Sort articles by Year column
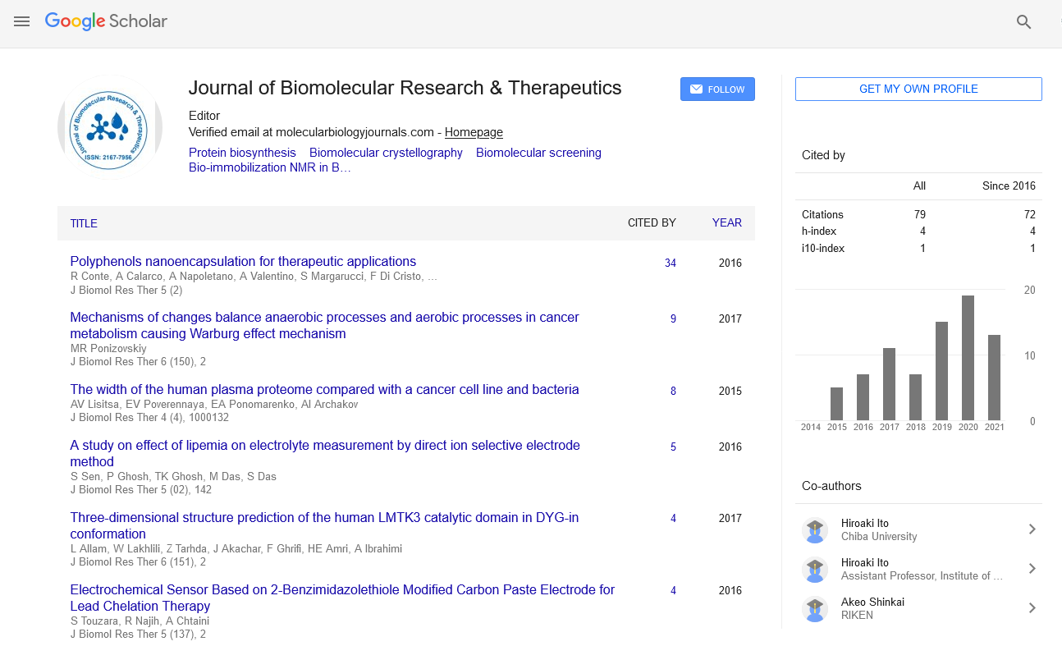 click(x=726, y=222)
